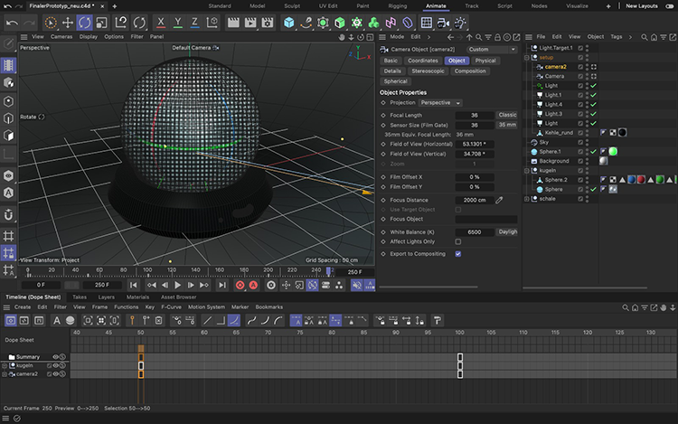Click the Record Active Objects button
Viewport: 678px width, 424px height.
[x=240, y=285]
